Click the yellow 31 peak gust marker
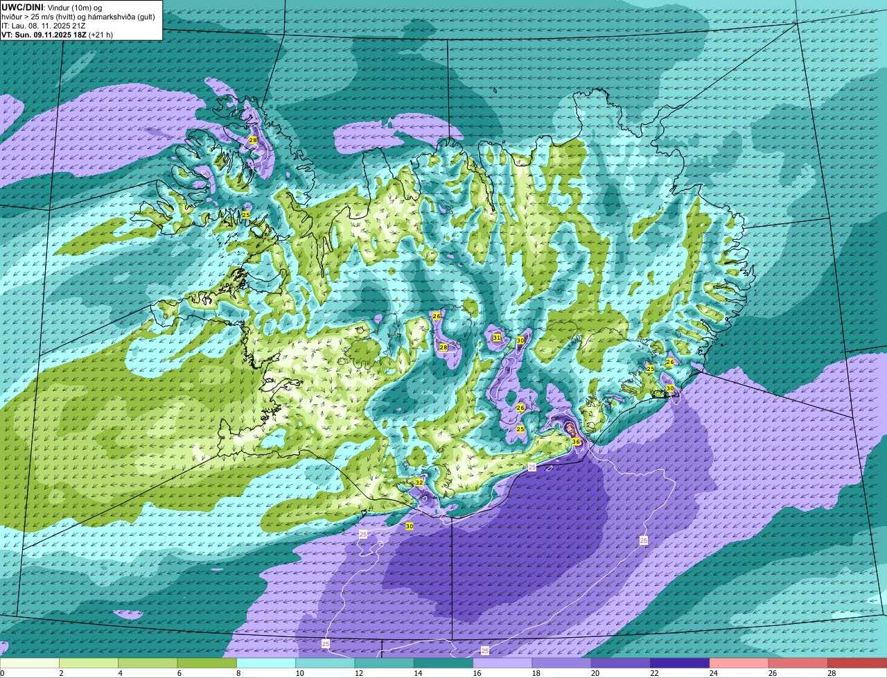Viewport: 887px width, 678px height. tap(497, 338)
